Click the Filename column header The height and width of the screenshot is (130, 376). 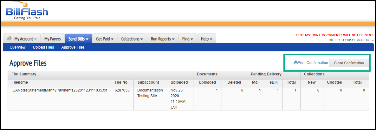tap(20, 82)
